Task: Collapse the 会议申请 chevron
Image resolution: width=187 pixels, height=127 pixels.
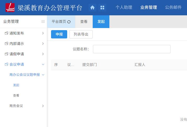Action: (43, 64)
